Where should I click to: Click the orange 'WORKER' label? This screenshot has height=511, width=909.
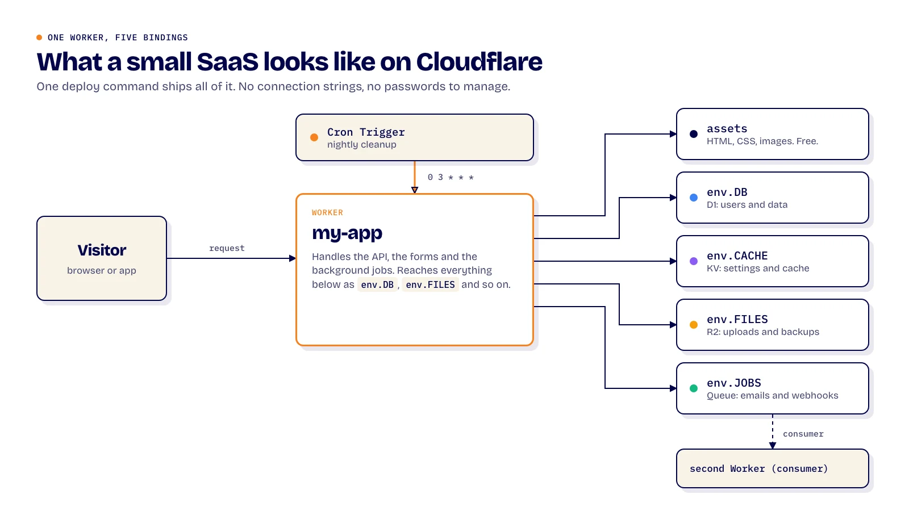(327, 212)
